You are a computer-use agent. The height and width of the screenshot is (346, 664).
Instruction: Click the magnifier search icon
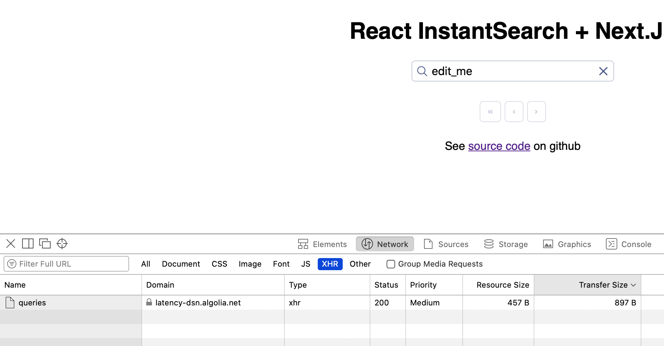422,71
